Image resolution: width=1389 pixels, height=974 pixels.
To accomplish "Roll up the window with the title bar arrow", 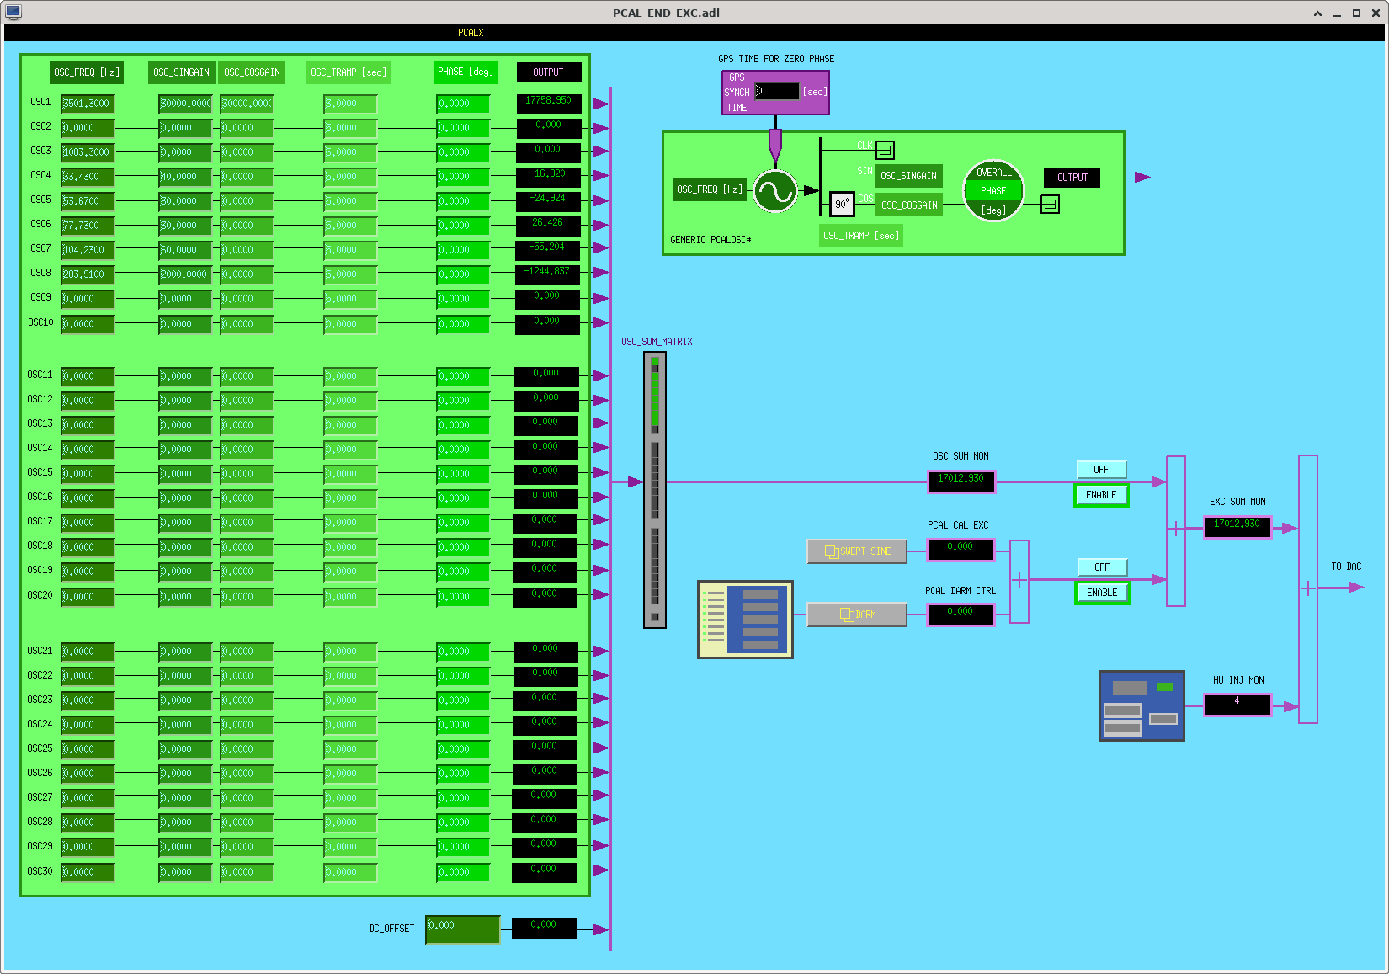I will [1317, 13].
